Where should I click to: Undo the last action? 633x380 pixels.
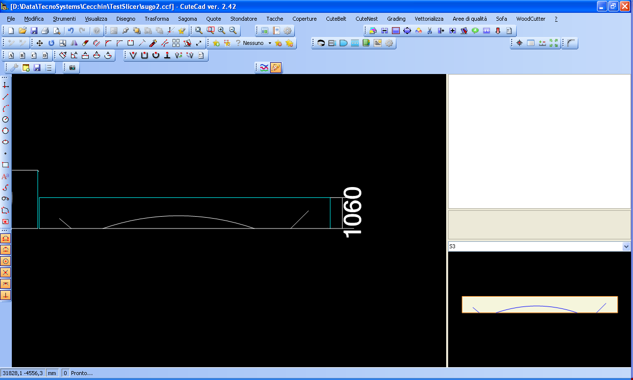pos(70,31)
